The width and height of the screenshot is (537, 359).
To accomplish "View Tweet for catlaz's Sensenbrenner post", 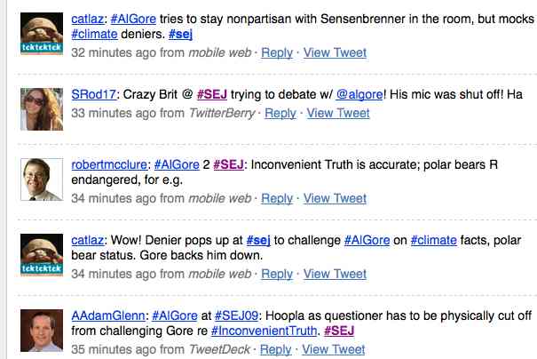I will pyautogui.click(x=335, y=52).
